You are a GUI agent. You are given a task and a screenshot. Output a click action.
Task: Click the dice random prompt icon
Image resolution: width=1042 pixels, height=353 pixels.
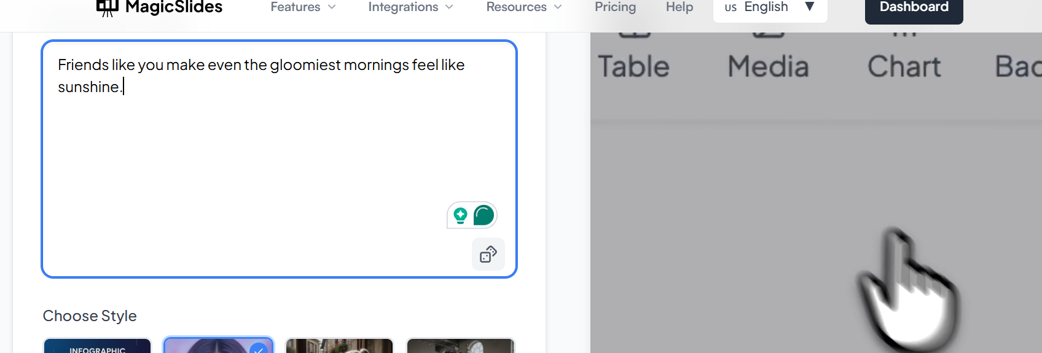pos(488,254)
